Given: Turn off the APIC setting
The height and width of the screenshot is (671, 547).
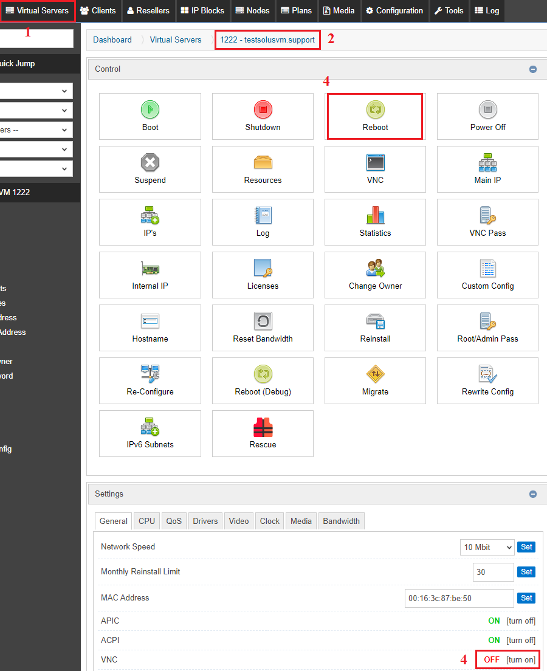Looking at the screenshot, I should pos(521,621).
